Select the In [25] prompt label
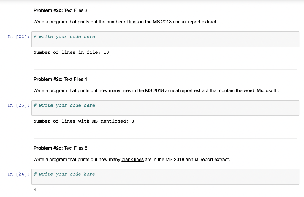This screenshot has height=197, width=304. click(18, 105)
